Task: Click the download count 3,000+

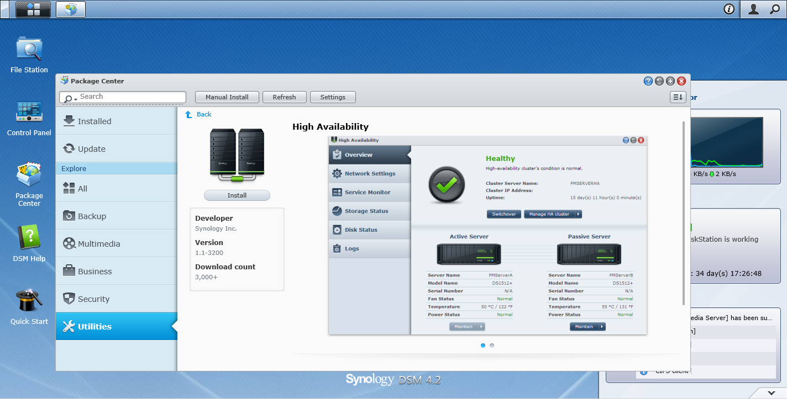Action: [206, 277]
